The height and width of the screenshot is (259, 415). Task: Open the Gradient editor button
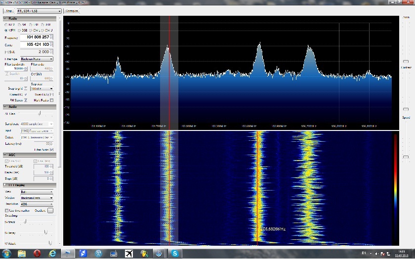[50, 210]
